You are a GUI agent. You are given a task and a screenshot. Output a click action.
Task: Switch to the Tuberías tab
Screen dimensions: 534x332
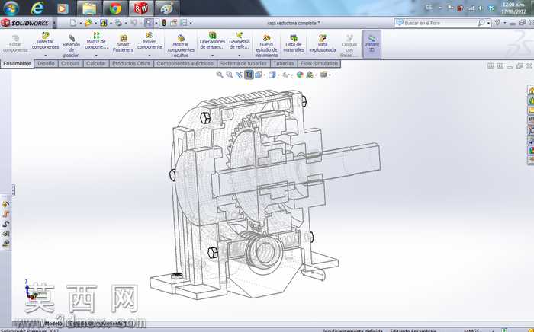click(x=284, y=63)
